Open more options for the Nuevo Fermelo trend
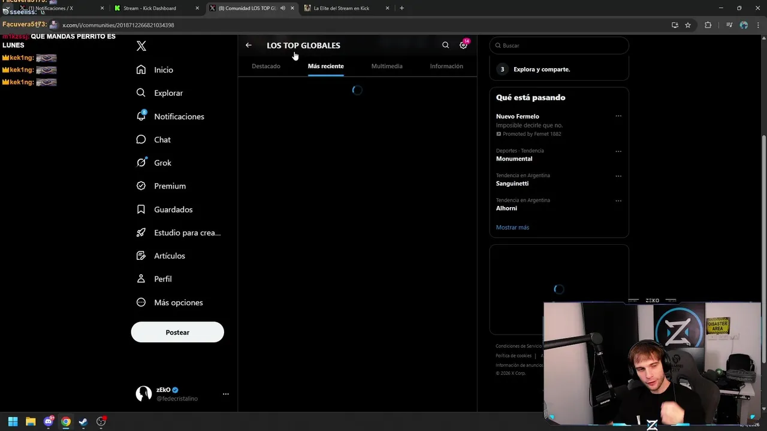The image size is (767, 431). pyautogui.click(x=618, y=116)
